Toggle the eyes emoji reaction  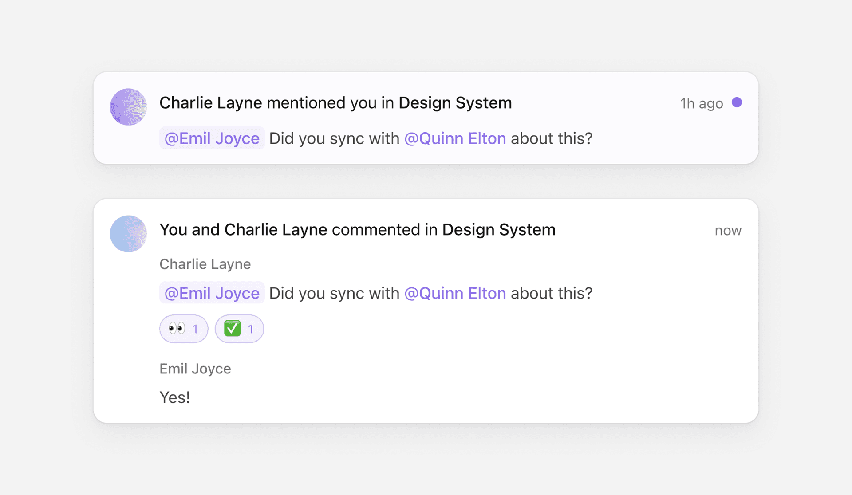pos(184,329)
